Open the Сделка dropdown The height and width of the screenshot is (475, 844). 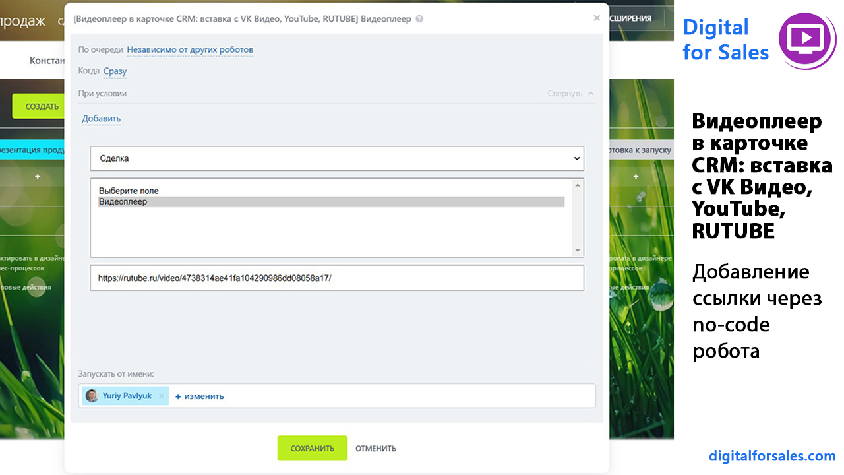(x=337, y=158)
